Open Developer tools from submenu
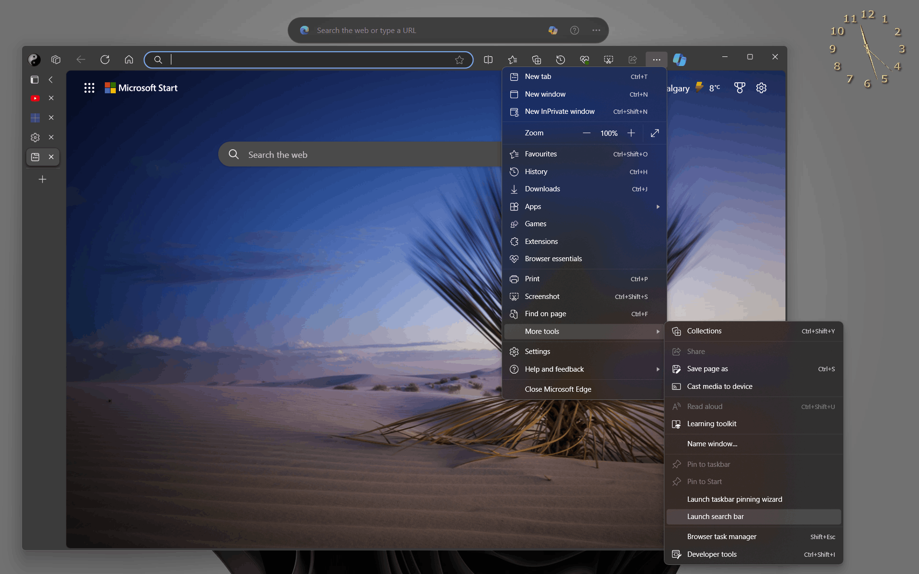Image resolution: width=919 pixels, height=574 pixels. pyautogui.click(x=712, y=554)
